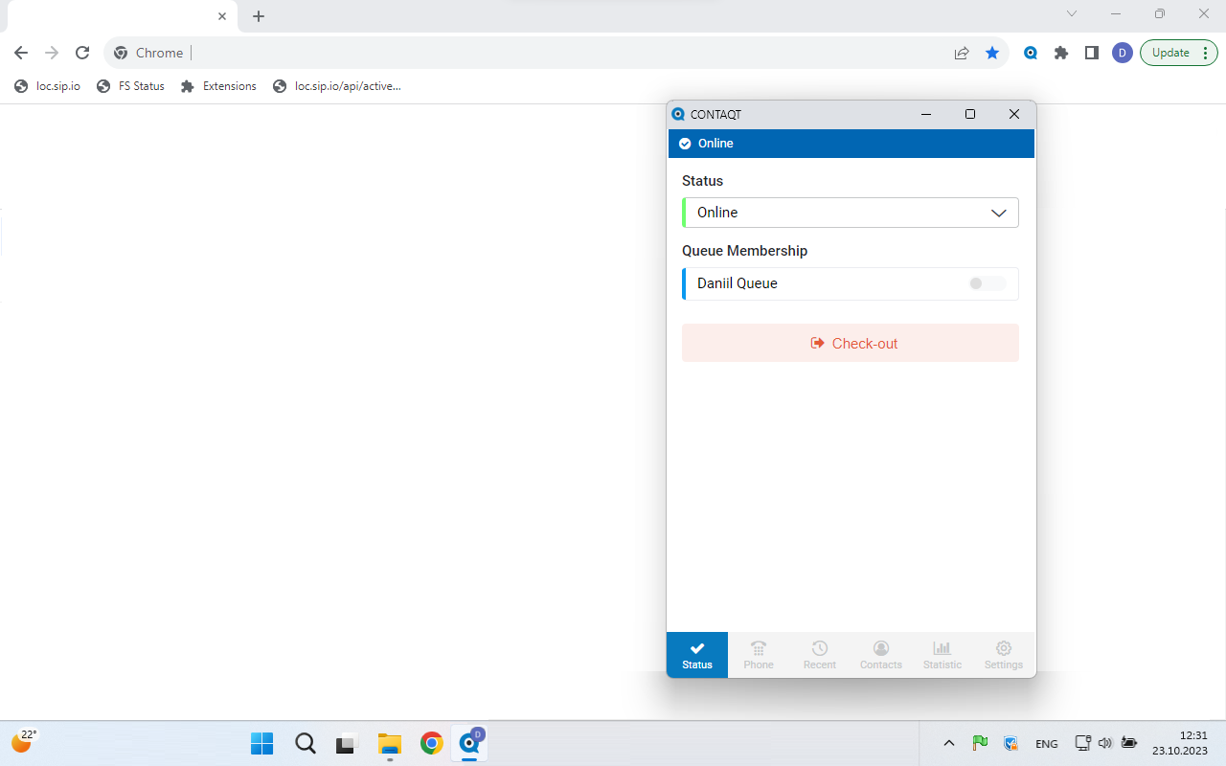1226x766 pixels.
Task: Enable the Daniil Queue membership toggle
Action: coord(986,283)
